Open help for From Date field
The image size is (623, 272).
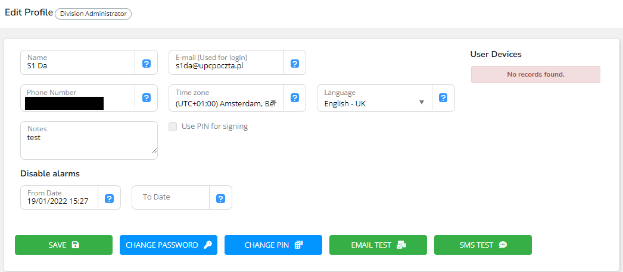click(110, 199)
